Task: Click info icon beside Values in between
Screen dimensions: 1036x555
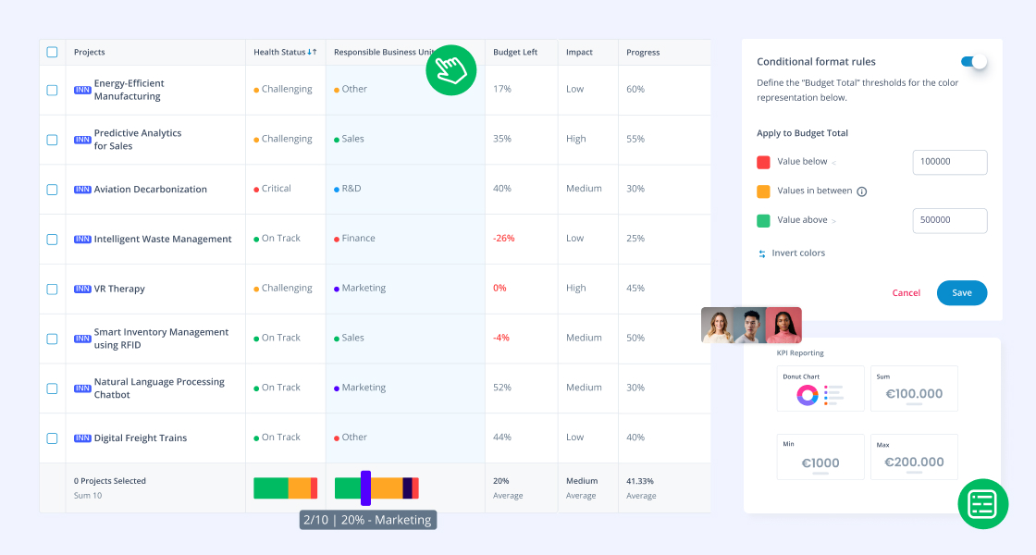Action: point(861,191)
